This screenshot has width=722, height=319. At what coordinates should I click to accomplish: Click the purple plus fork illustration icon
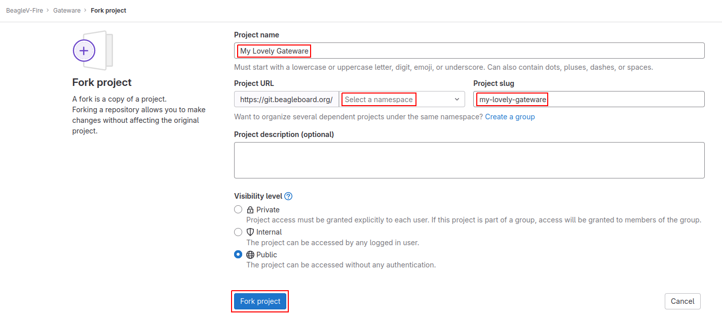[x=84, y=51]
